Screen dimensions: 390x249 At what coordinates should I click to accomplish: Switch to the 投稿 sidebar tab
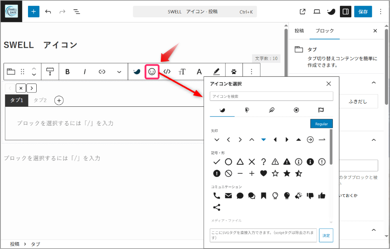(x=299, y=31)
